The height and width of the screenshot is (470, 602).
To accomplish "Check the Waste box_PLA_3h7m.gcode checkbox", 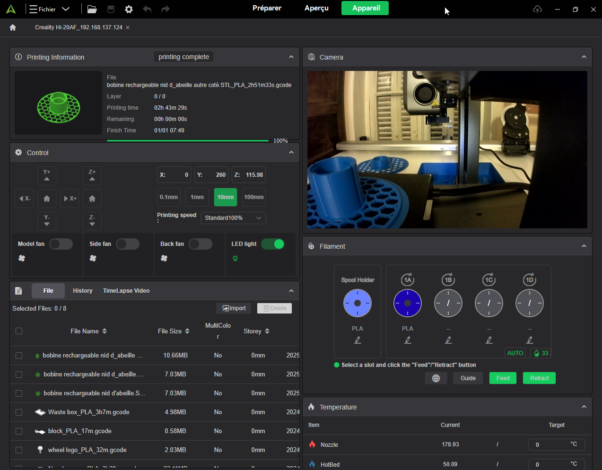I will pyautogui.click(x=19, y=412).
